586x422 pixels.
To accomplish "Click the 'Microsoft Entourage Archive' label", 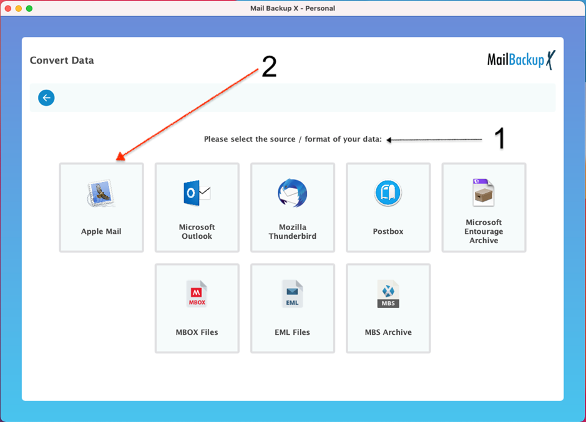I will pyautogui.click(x=484, y=231).
